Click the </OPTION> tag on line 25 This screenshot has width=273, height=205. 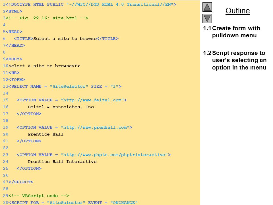29,168
